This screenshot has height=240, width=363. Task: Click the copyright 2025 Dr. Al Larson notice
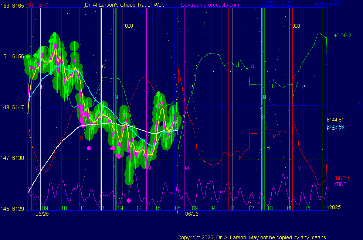[252, 237]
